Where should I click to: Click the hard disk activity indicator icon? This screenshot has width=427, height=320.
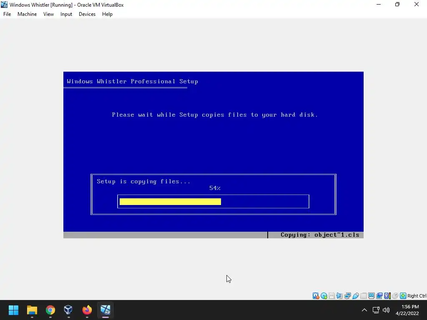click(316, 295)
